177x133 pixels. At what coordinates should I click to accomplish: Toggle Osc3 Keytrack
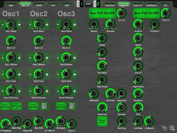click(61, 106)
